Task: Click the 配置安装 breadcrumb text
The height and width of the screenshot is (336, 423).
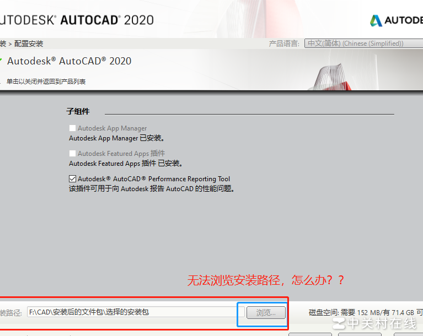Action: click(29, 44)
